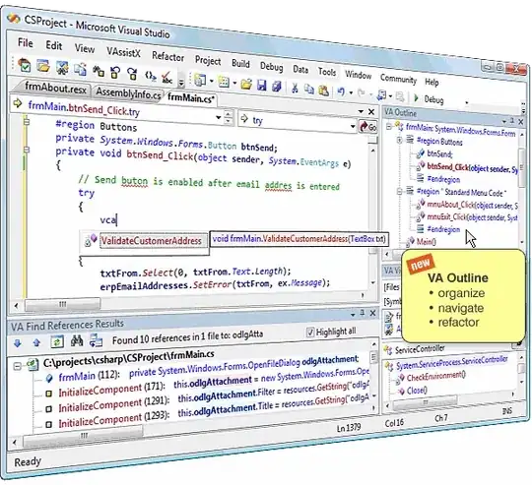Open the frmMain.btnSend_Click.try context dropdown

(x=219, y=117)
